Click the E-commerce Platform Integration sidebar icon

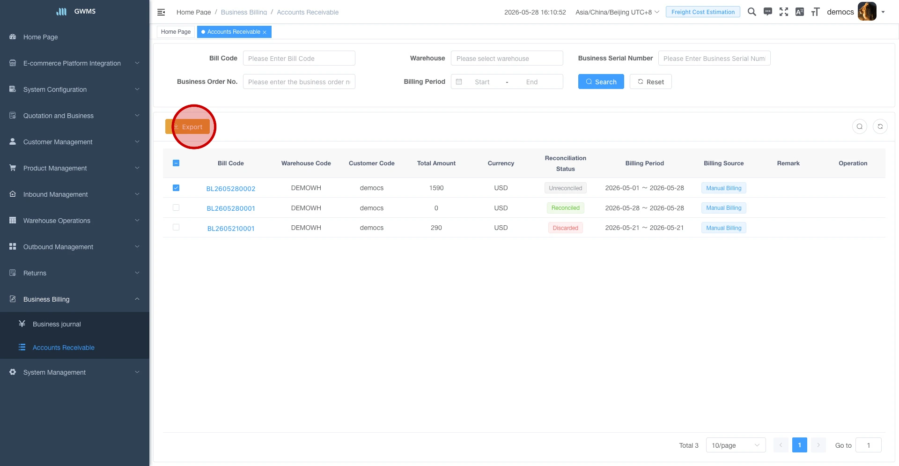coord(13,63)
